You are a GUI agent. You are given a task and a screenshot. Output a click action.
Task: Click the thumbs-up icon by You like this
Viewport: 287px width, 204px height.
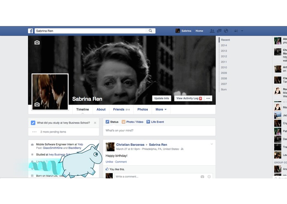(x=107, y=169)
